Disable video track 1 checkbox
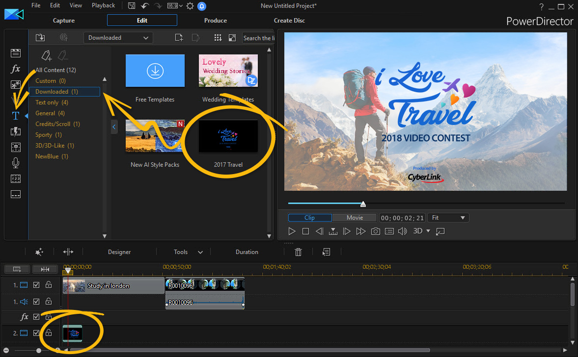Image resolution: width=578 pixels, height=357 pixels. point(36,285)
